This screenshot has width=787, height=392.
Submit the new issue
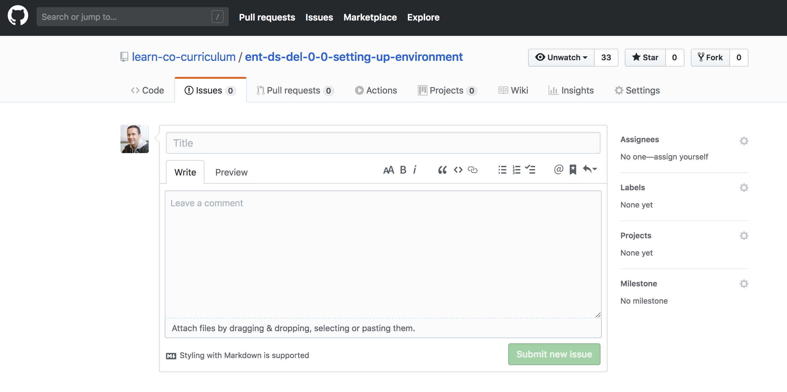pyautogui.click(x=554, y=354)
